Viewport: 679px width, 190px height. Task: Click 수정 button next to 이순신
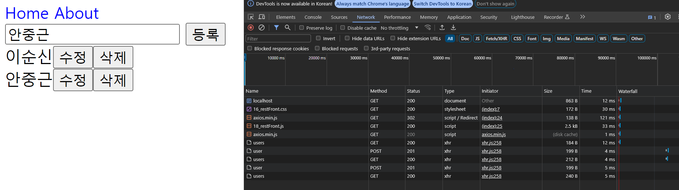tap(73, 57)
